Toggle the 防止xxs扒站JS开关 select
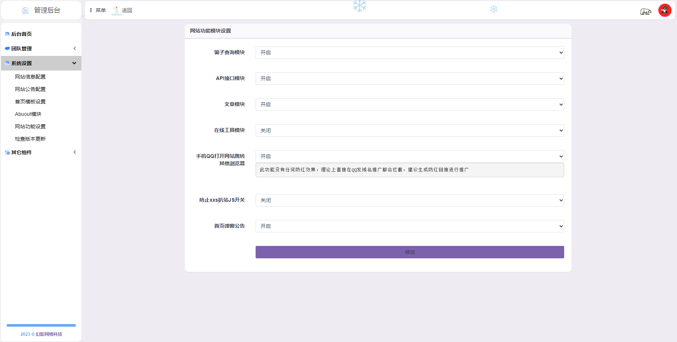This screenshot has width=677, height=342. point(409,200)
